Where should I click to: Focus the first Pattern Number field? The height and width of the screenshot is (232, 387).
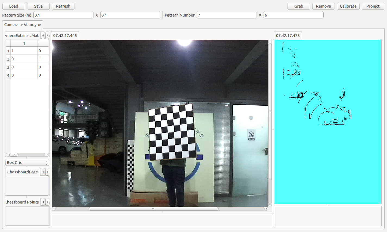pos(226,15)
